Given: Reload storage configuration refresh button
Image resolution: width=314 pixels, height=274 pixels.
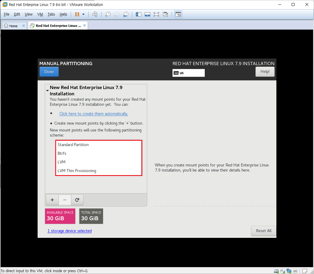Looking at the screenshot, I should pos(77,200).
